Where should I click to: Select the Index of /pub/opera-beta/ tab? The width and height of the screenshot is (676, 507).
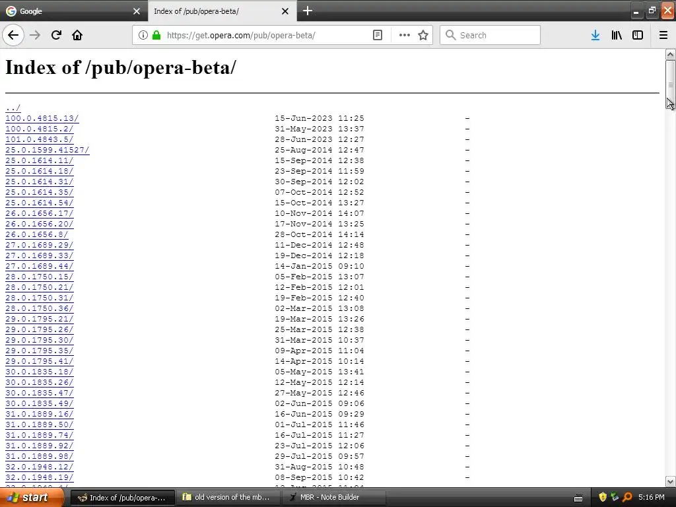[x=222, y=11]
